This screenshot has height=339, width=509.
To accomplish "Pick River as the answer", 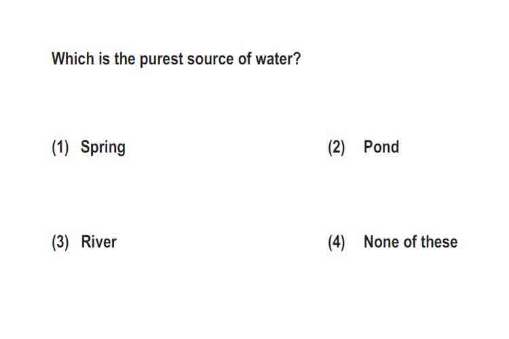I will point(98,242).
